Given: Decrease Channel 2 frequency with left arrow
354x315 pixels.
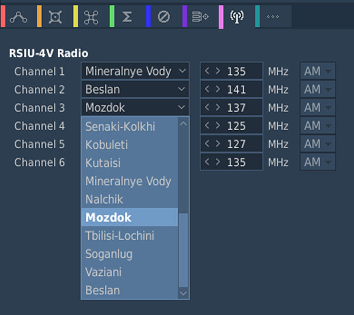Looking at the screenshot, I should click(207, 89).
